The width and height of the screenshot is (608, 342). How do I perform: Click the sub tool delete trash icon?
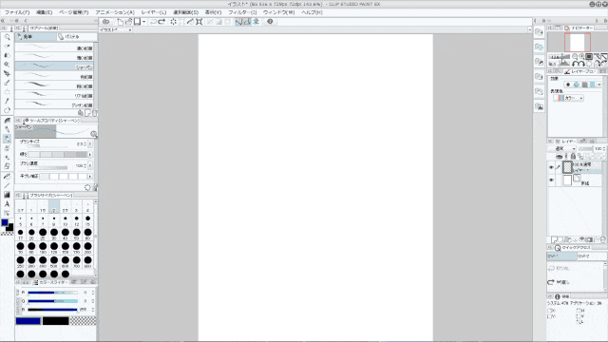coord(94,113)
